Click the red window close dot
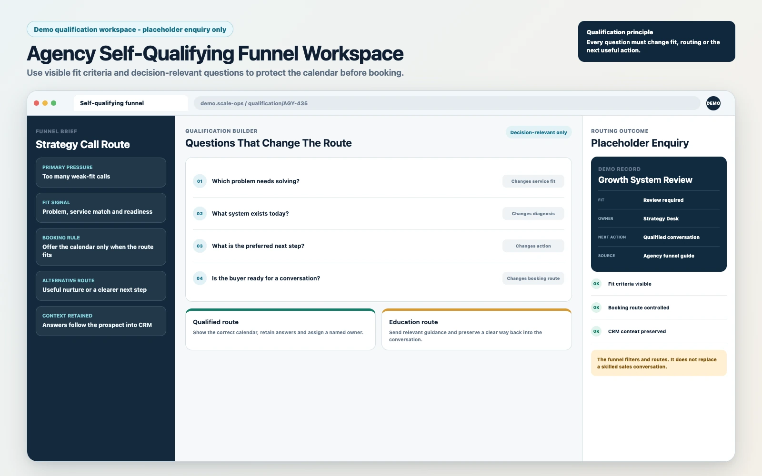The width and height of the screenshot is (762, 476). click(37, 103)
